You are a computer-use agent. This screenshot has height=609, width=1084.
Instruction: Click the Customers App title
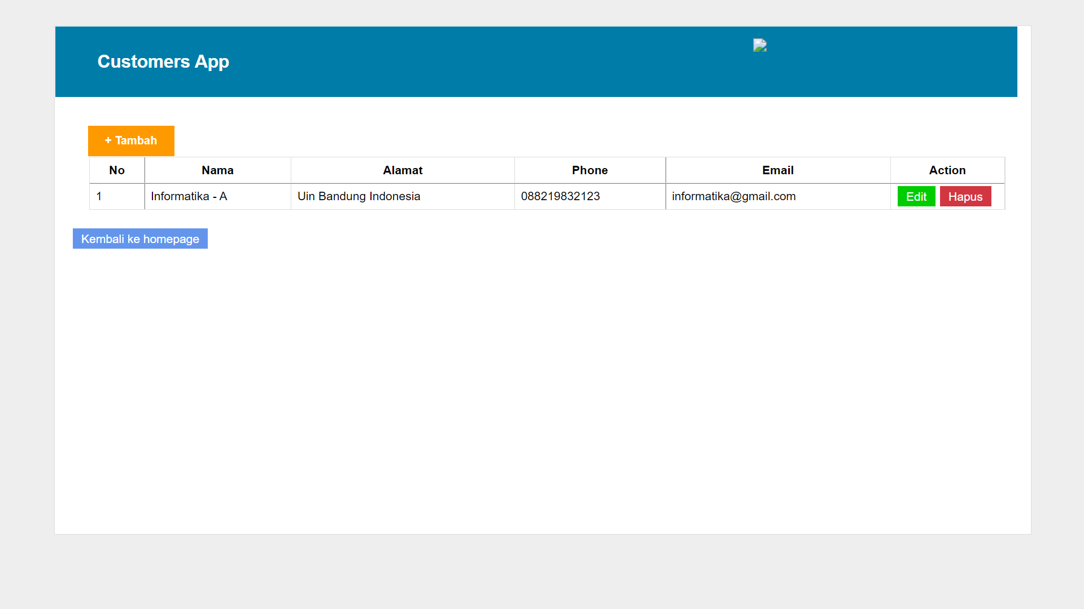click(x=163, y=61)
